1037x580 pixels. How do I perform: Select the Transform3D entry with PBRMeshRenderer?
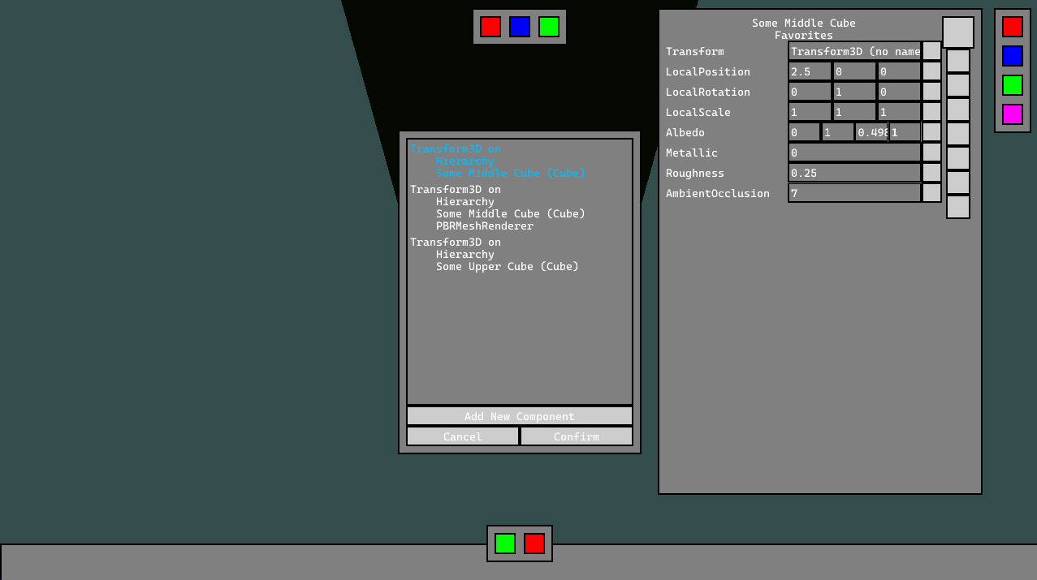(497, 208)
